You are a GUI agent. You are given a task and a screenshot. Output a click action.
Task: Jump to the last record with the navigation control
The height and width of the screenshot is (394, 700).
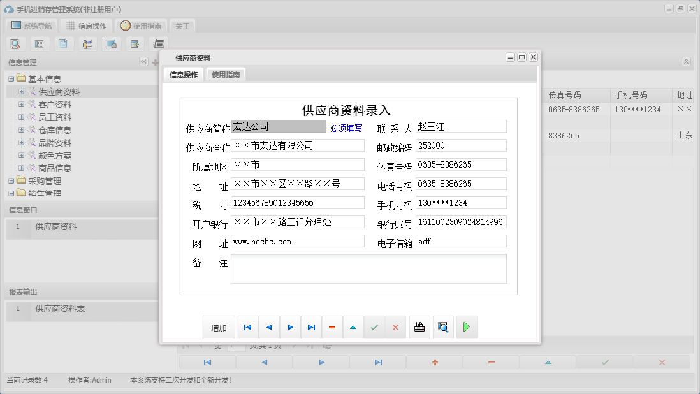311,326
